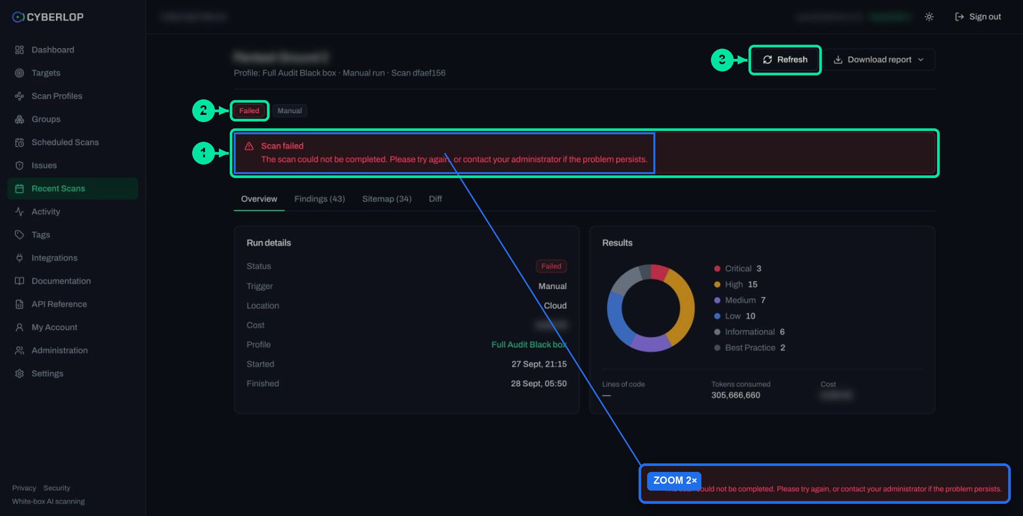The width and height of the screenshot is (1023, 516).
Task: Click the Scan Profiles icon
Action: coord(19,96)
